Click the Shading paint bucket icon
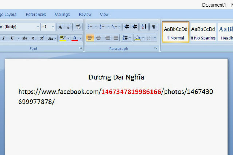This screenshot has height=155, width=233. pyautogui.click(x=138, y=38)
